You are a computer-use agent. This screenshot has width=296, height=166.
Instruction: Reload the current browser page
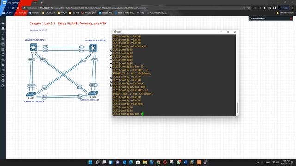click(x=13, y=8)
